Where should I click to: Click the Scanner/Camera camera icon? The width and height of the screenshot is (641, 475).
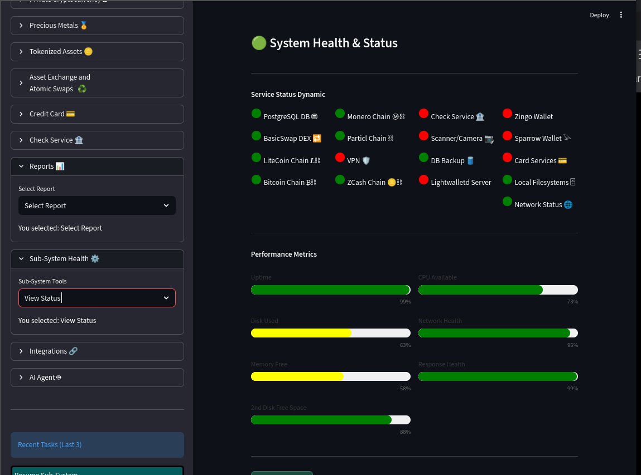489,139
